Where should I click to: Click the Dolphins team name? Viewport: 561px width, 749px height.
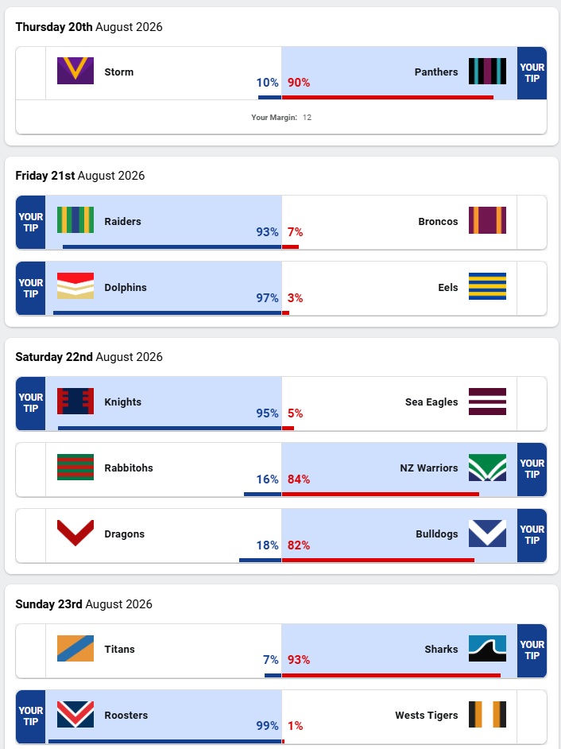(x=126, y=288)
